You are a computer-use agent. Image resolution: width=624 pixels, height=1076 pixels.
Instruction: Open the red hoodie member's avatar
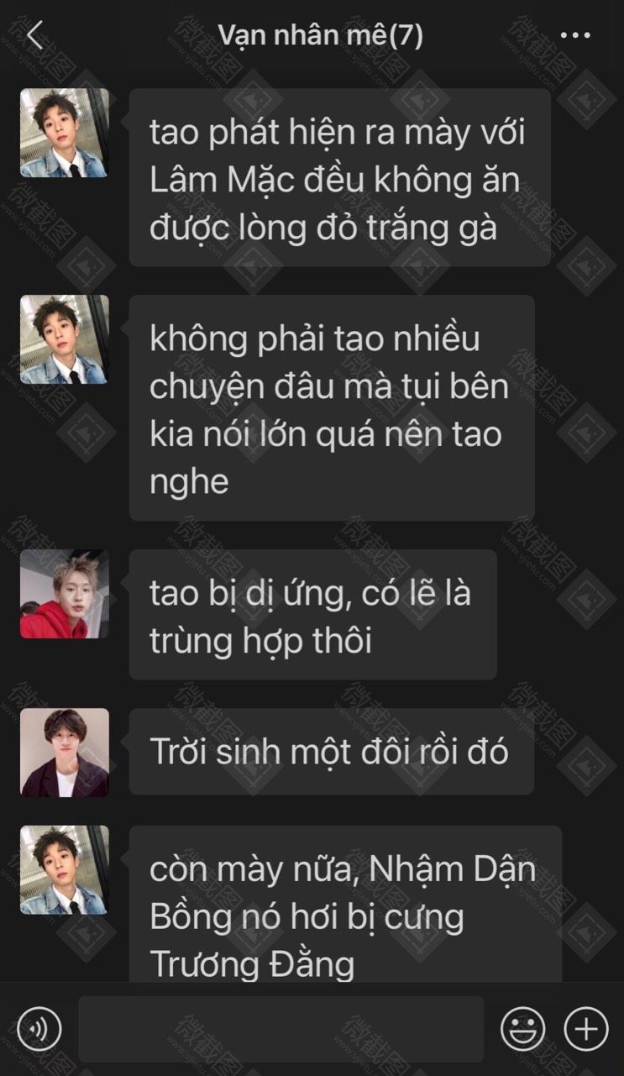65,594
